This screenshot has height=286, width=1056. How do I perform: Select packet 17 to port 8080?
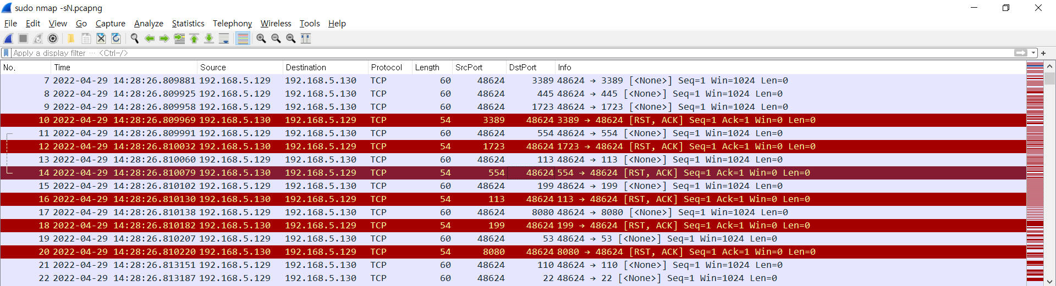pyautogui.click(x=513, y=212)
